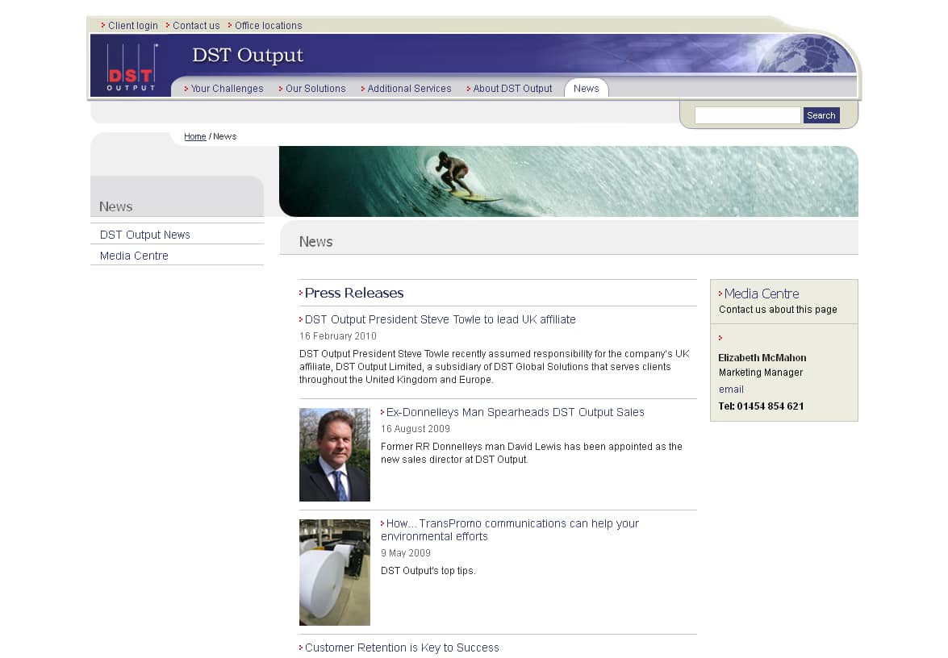
Task: Open the Steve Towle press release
Action: pos(440,319)
